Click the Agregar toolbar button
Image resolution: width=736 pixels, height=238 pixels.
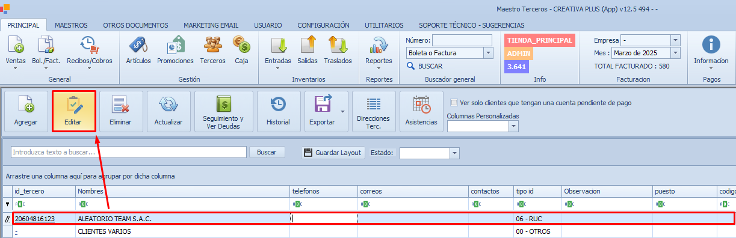(26, 111)
